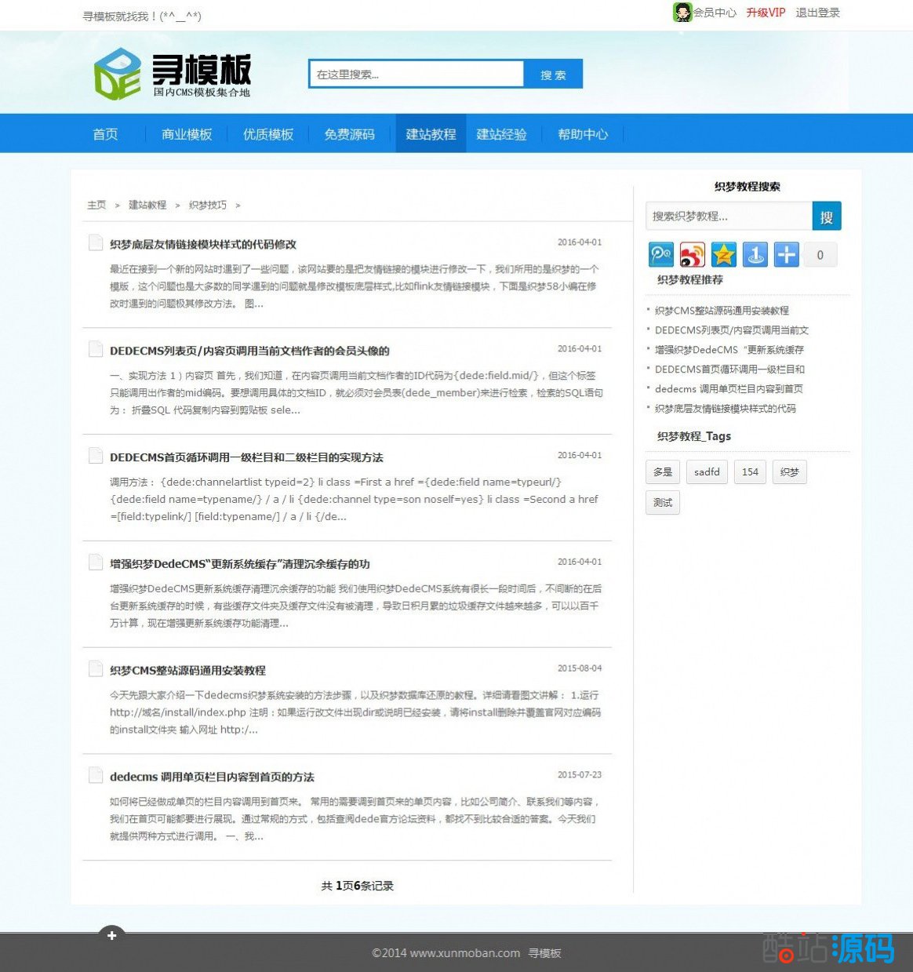The image size is (913, 972).
Task: Click into 搜索织梦教程 sidebar search box
Action: pyautogui.click(x=728, y=217)
